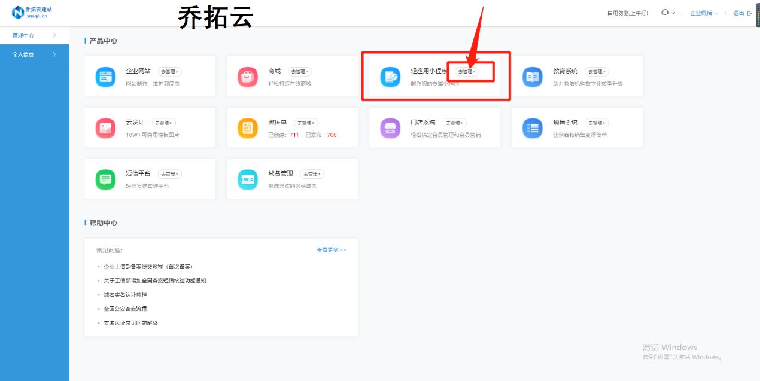The height and width of the screenshot is (381, 760).
Task: Select the 域名管理 domain management icon
Action: [x=248, y=179]
